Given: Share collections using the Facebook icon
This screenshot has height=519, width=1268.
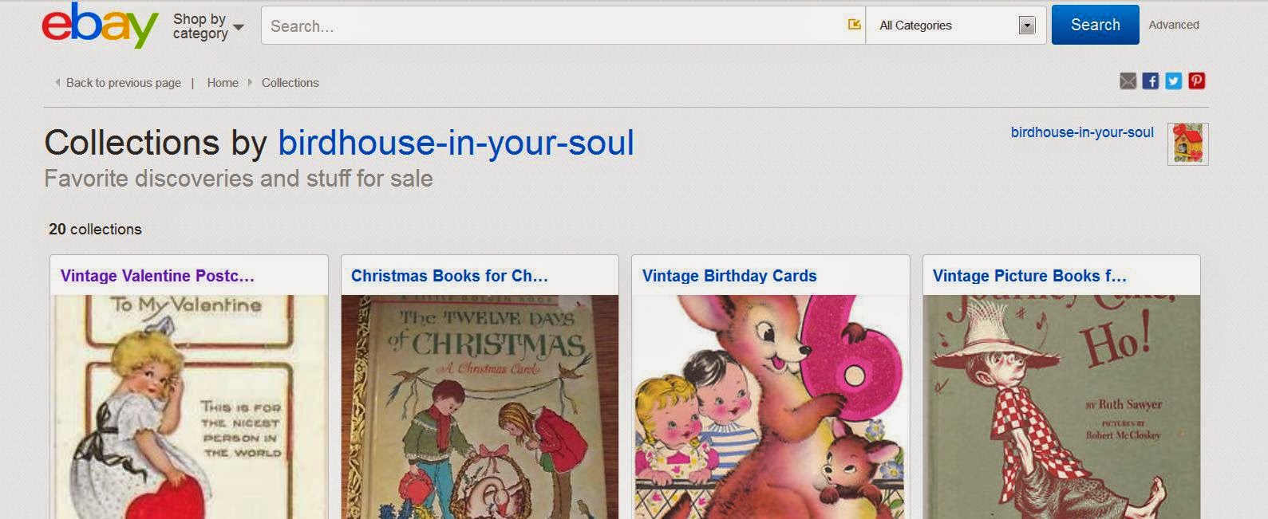Looking at the screenshot, I should [1150, 81].
